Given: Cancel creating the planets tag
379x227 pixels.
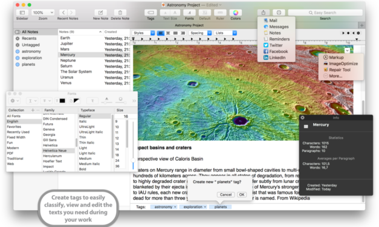Looking at the screenshot, I should [x=225, y=194].
